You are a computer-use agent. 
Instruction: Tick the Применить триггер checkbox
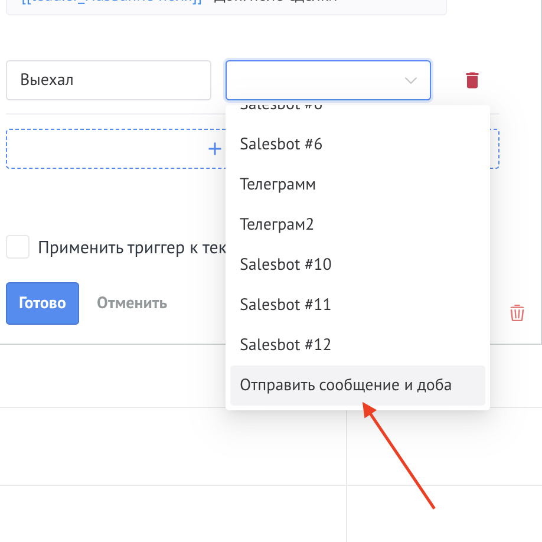[18, 247]
